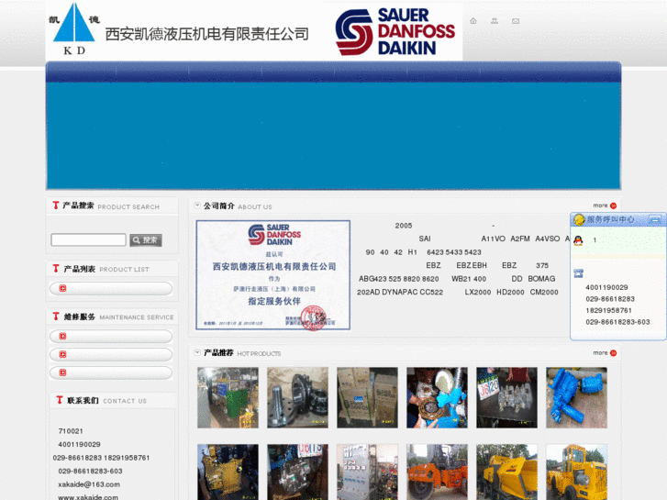Click the large blue banner area
The image size is (667, 500).
tap(334, 135)
